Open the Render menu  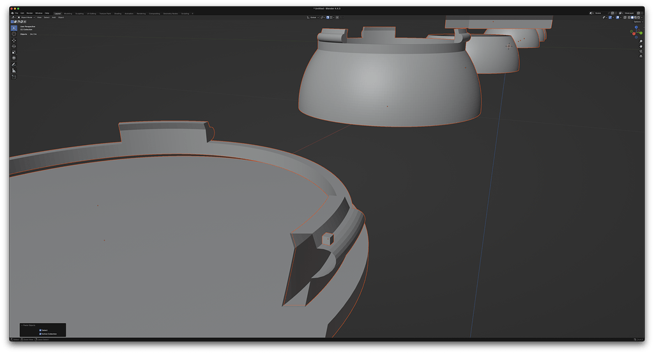tap(29, 13)
